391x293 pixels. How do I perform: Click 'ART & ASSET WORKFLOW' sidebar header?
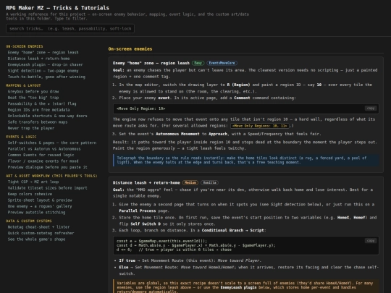[x=51, y=176]
